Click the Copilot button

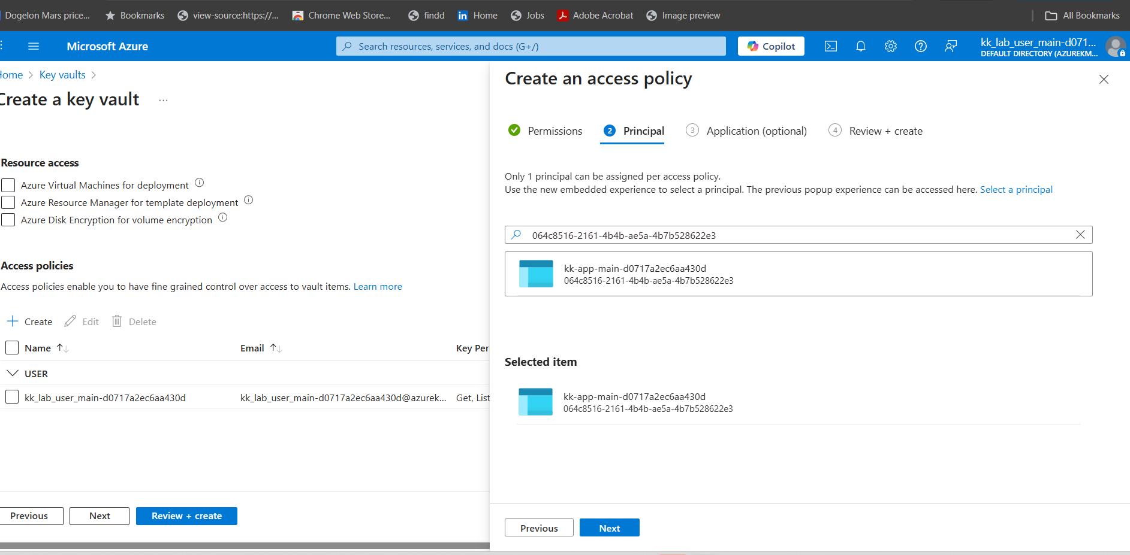coord(771,46)
